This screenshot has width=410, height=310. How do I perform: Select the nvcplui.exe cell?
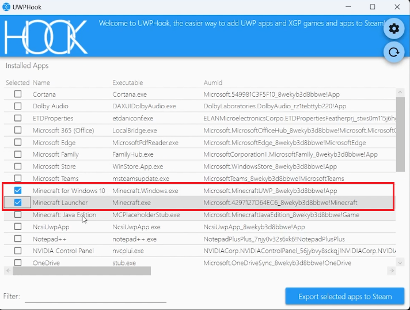[x=128, y=251]
